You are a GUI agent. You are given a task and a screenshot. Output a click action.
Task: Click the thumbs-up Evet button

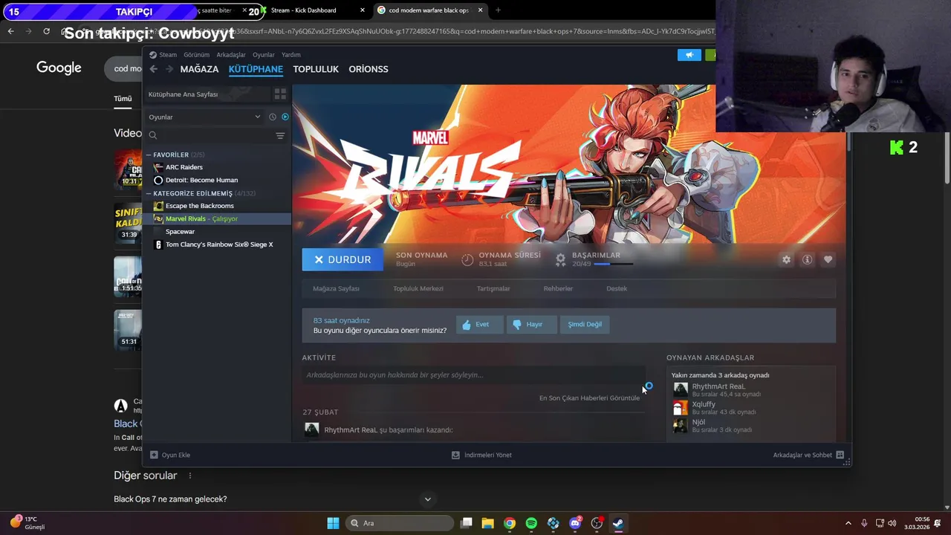[479, 325]
